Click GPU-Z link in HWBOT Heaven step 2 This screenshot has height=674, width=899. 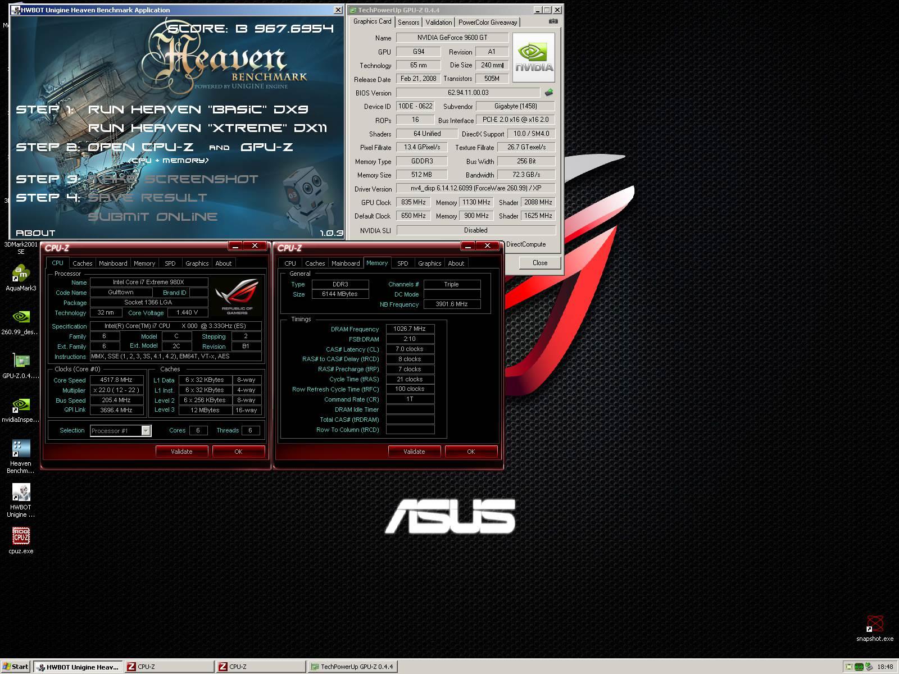pos(267,147)
